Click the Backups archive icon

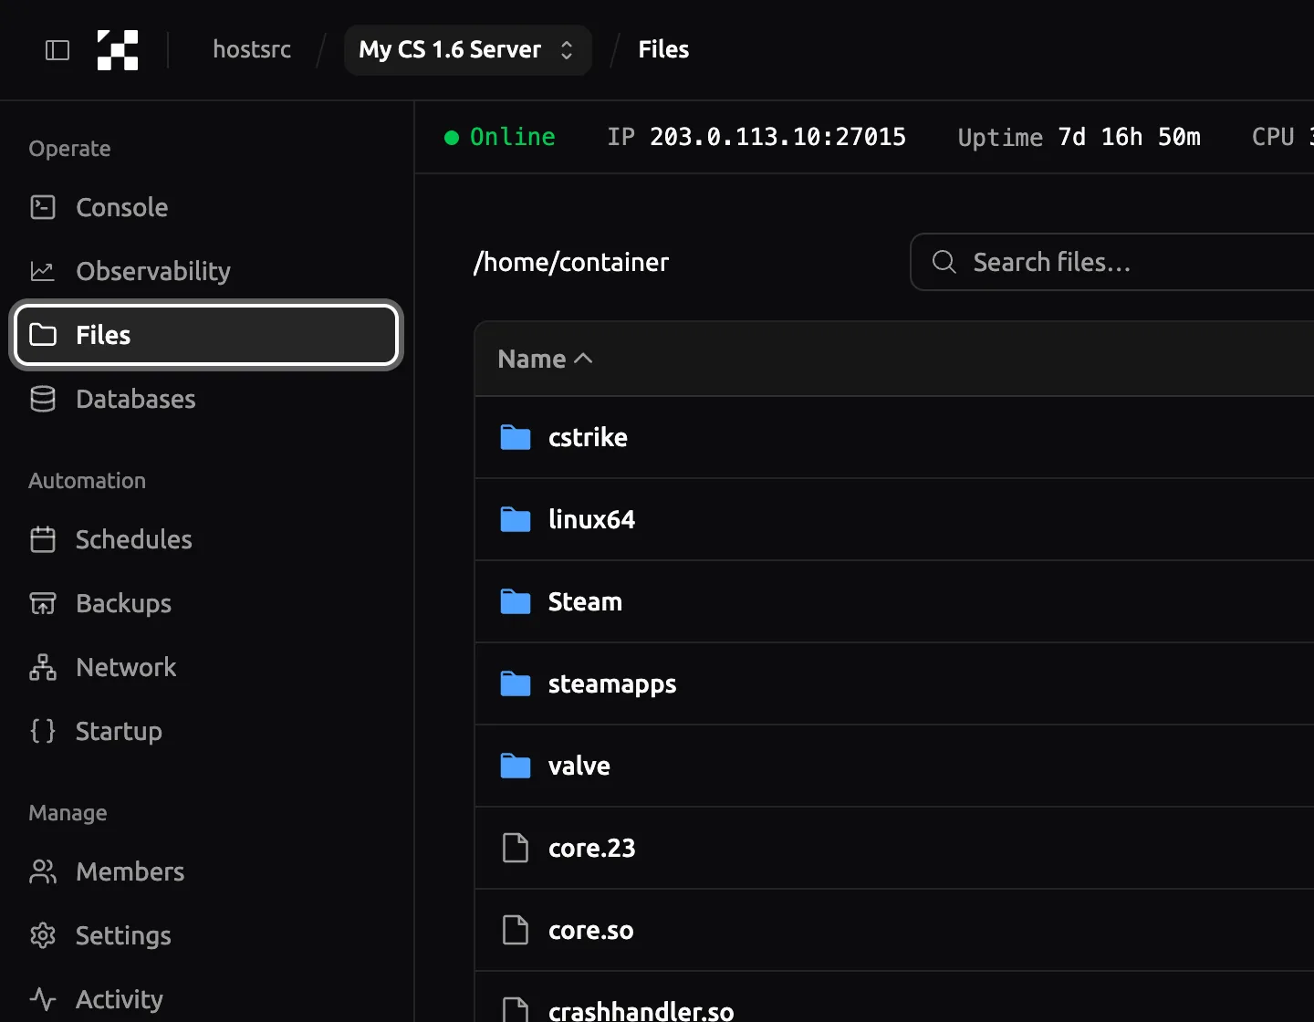tap(43, 603)
